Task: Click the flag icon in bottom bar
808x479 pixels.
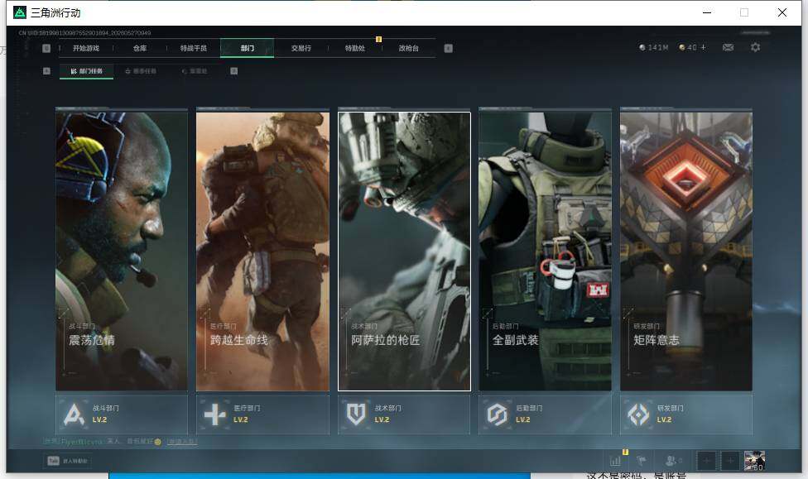Action: [642, 461]
